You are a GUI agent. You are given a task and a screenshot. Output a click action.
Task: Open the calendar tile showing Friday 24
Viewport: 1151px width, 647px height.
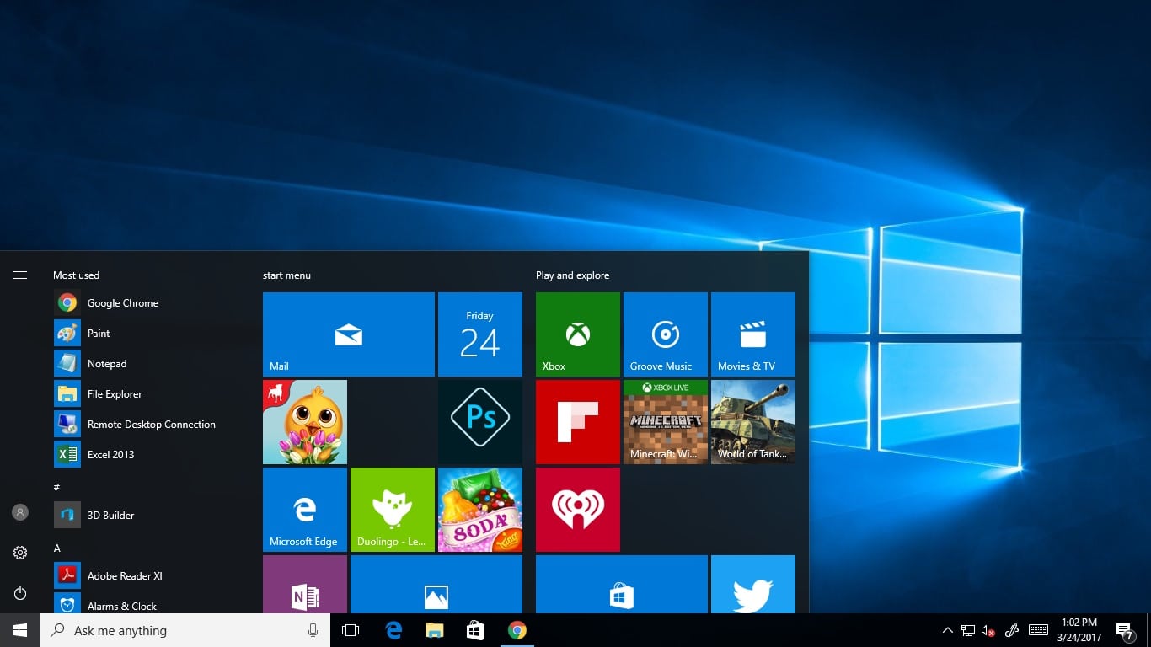(480, 334)
